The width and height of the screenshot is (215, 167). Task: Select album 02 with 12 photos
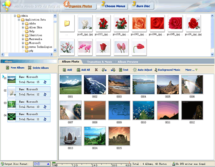click(29, 92)
